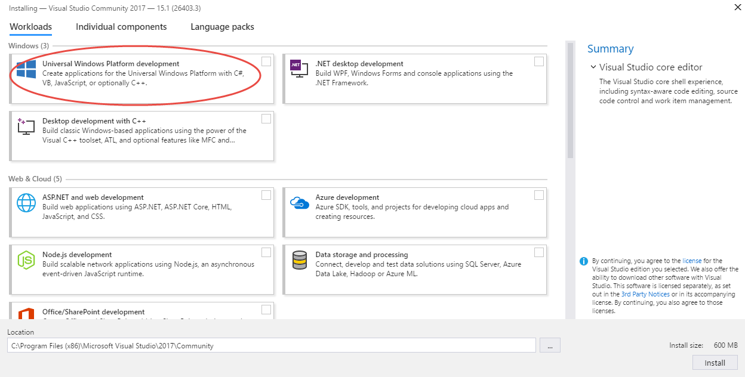The height and width of the screenshot is (377, 745).
Task: Check the Universal Windows Platform development workload
Action: [x=266, y=61]
